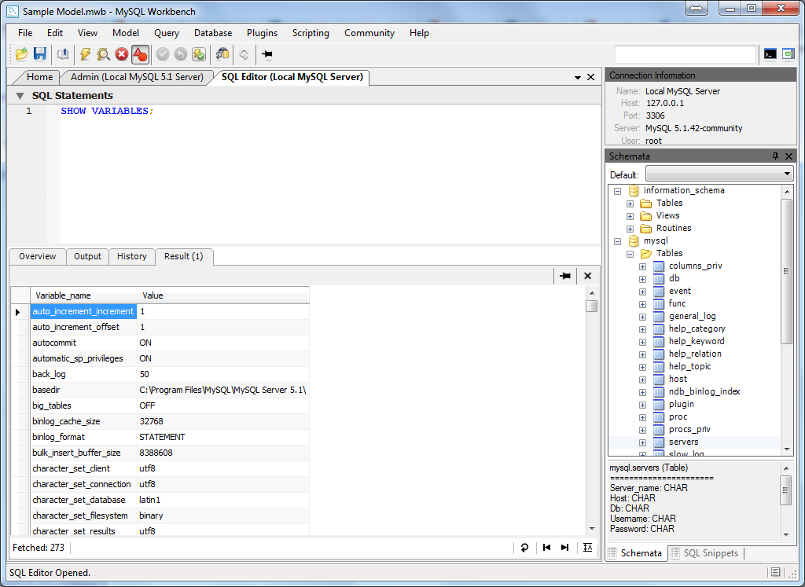This screenshot has height=587, width=805.
Task: Execute the SQL query with the lightning icon
Action: (85, 54)
